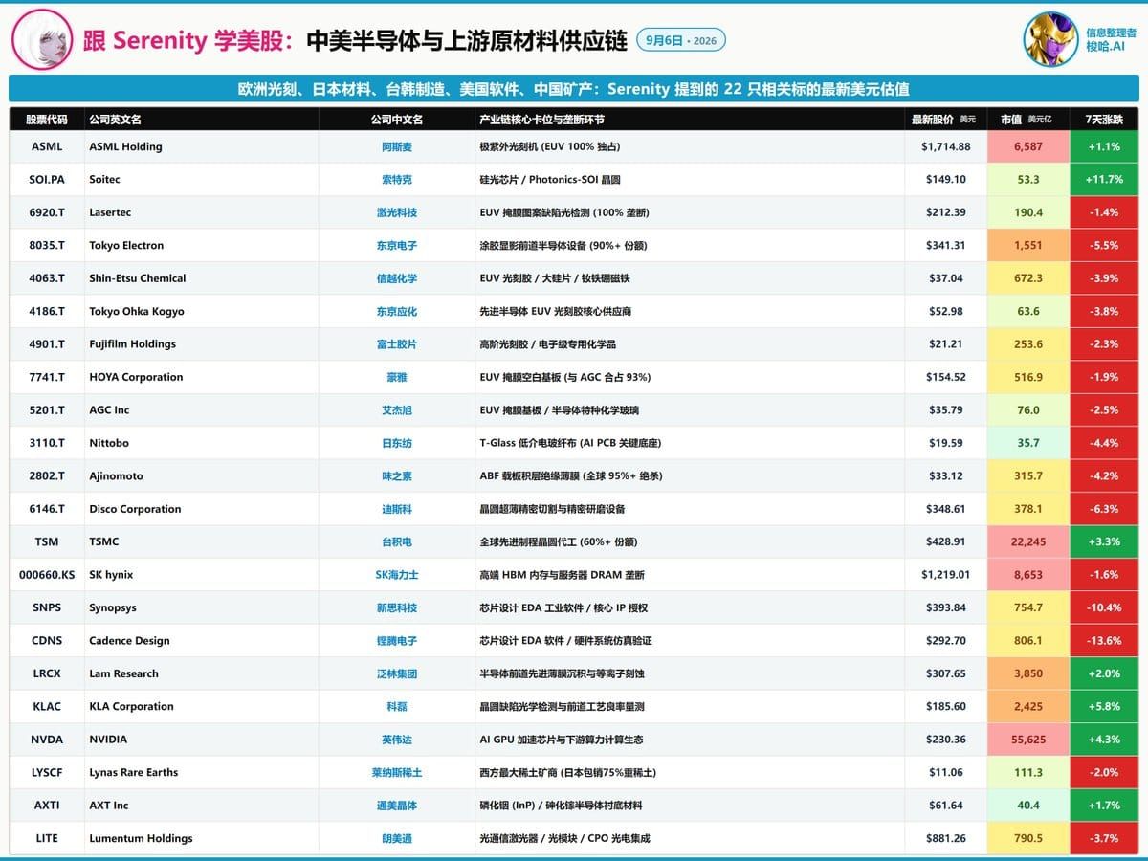This screenshot has height=861, width=1148.
Task: Open the 通美晶体 company link
Action: [x=397, y=806]
